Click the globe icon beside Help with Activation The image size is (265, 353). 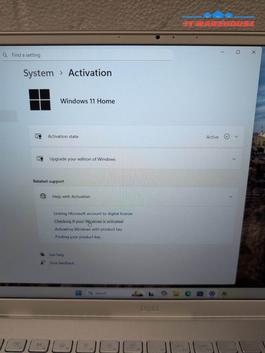pos(43,196)
